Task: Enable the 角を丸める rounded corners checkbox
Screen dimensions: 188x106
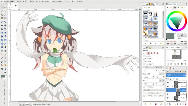Action: point(144,61)
